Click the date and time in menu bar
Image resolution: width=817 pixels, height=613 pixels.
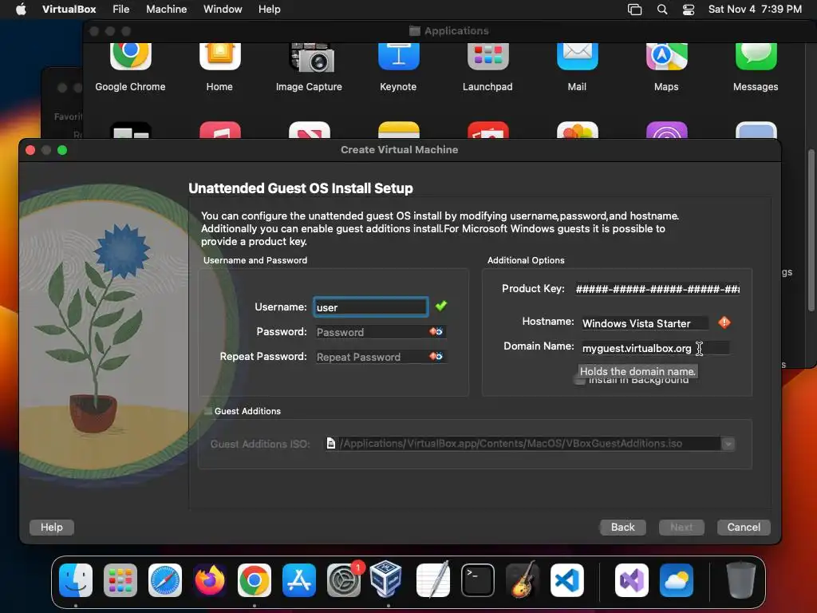point(755,10)
